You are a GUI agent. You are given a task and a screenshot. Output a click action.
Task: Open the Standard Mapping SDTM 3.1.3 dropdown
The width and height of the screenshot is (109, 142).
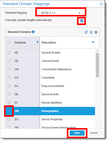[x=60, y=13]
